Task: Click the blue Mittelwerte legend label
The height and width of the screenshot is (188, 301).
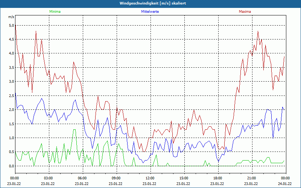Action: pos(150,12)
